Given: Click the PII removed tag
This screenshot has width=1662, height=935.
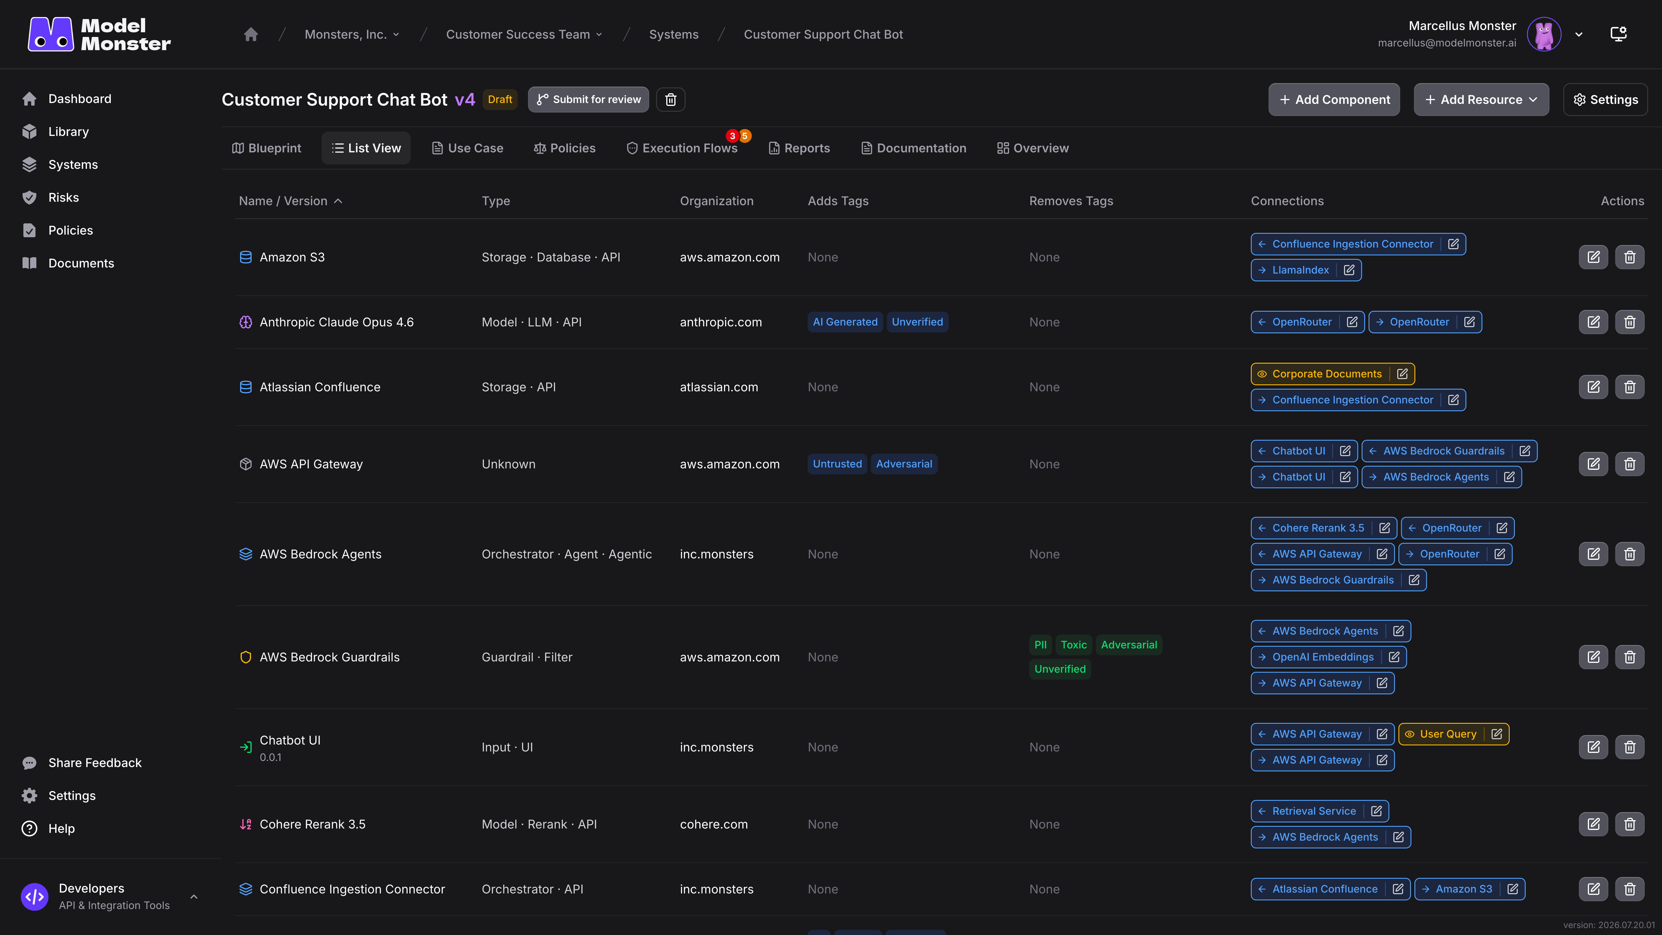Looking at the screenshot, I should pyautogui.click(x=1041, y=645).
